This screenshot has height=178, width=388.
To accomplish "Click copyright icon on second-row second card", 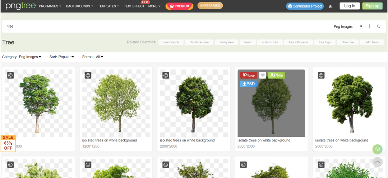I will click(88, 165).
